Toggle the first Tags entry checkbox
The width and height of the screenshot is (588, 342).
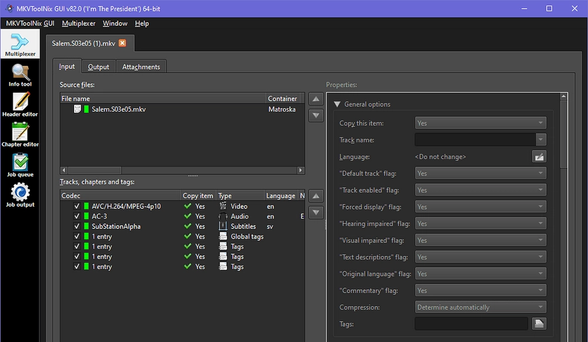pyautogui.click(x=77, y=246)
